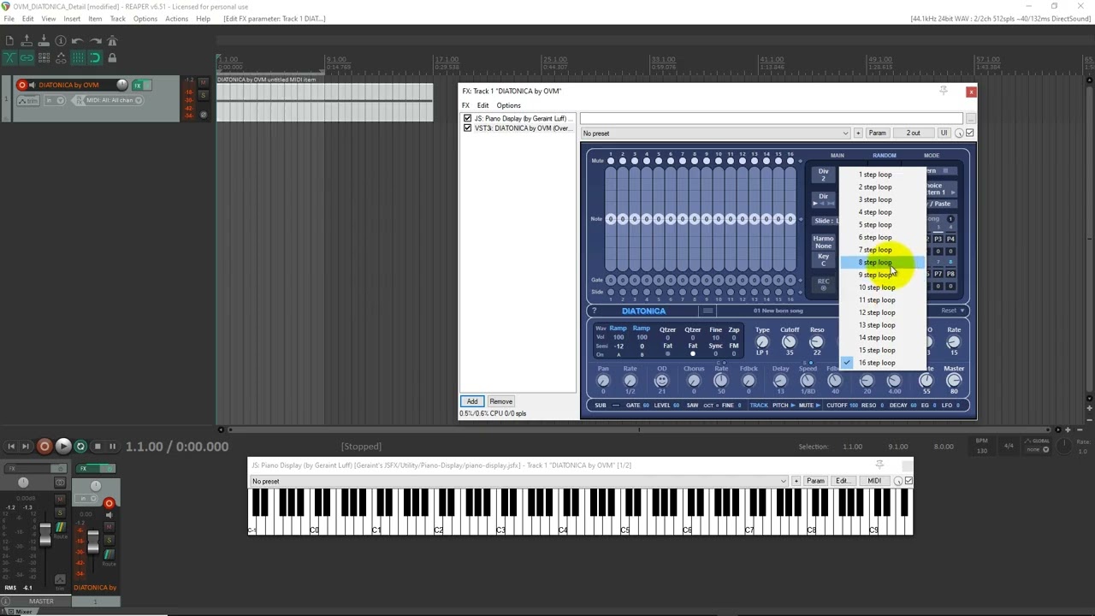Open the Insert menu
The width and height of the screenshot is (1095, 616).
point(72,18)
